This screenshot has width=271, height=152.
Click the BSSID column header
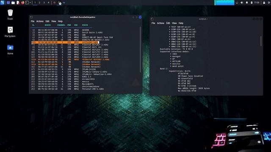(48, 25)
